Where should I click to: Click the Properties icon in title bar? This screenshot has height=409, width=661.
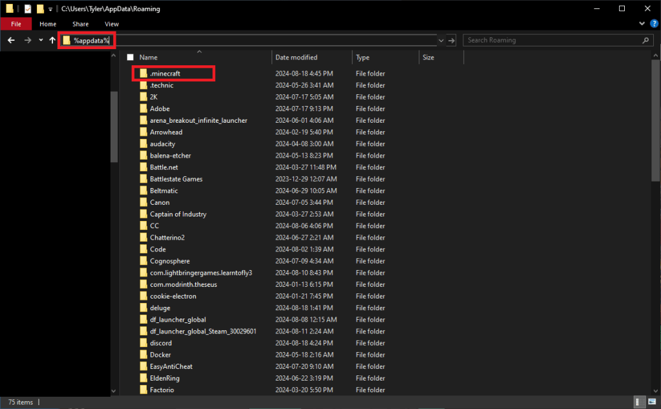coord(28,9)
